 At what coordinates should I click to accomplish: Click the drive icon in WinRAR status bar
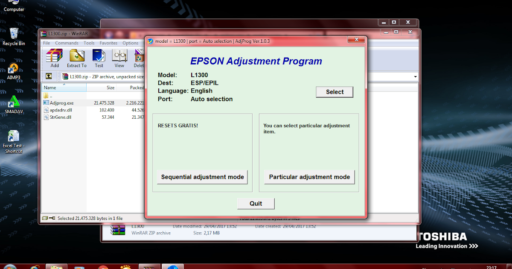pos(45,218)
